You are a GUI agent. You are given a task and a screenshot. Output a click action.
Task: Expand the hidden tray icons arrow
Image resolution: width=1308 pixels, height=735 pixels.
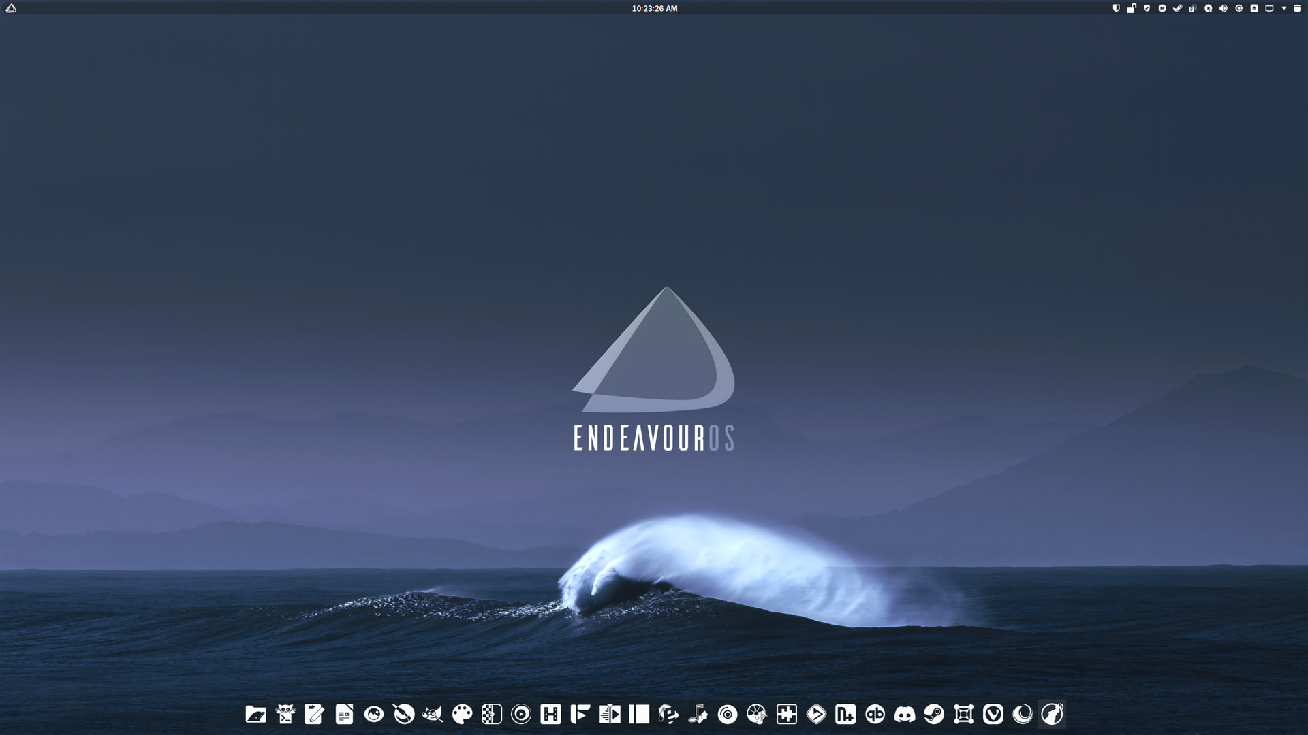1284,8
